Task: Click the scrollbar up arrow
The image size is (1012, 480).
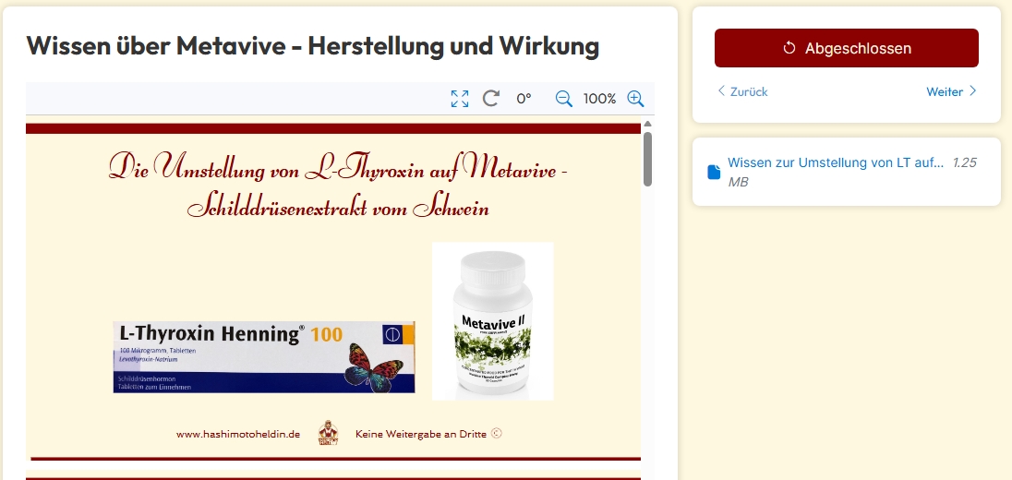Action: (x=647, y=124)
